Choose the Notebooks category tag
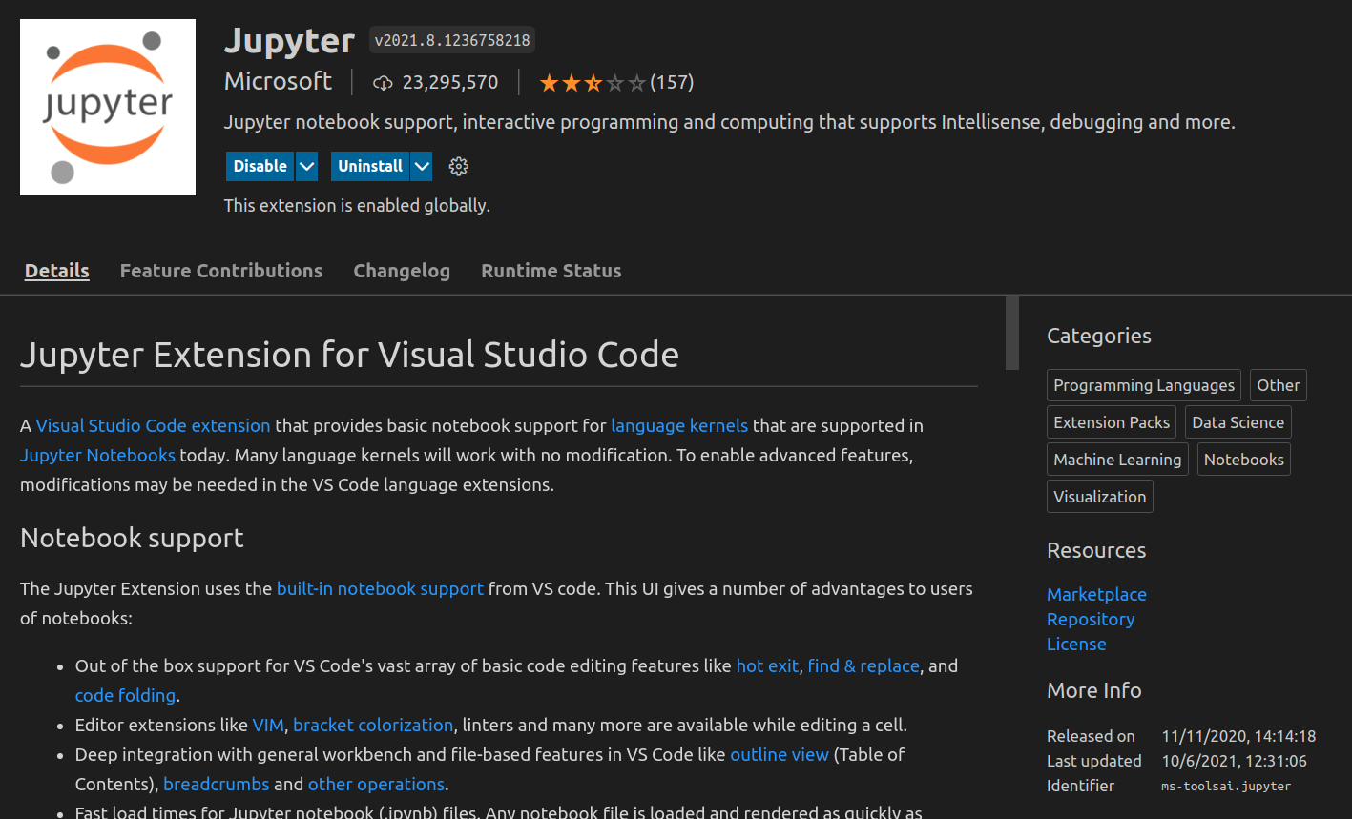The image size is (1352, 819). [1243, 460]
